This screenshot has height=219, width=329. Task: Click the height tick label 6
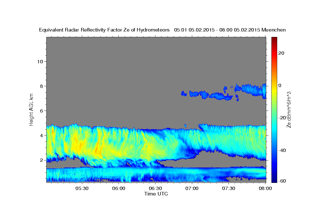tap(41, 111)
